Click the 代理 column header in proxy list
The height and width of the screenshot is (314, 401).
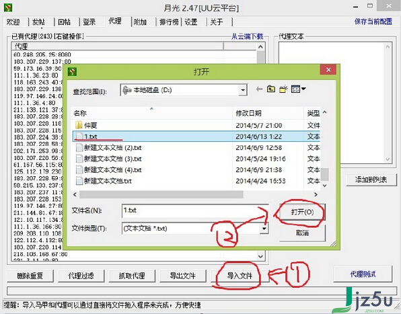[x=117, y=46]
